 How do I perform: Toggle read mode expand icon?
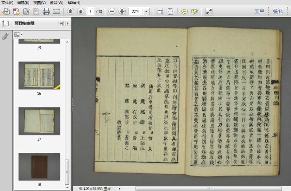[x=209, y=12]
